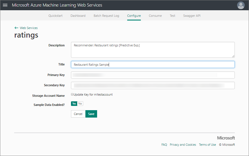This screenshot has height=156, width=249.
Task: Focus the Title input field
Action: tap(153, 64)
